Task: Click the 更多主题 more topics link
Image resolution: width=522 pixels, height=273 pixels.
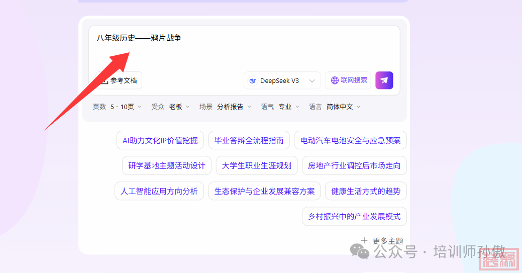Action: [x=382, y=241]
